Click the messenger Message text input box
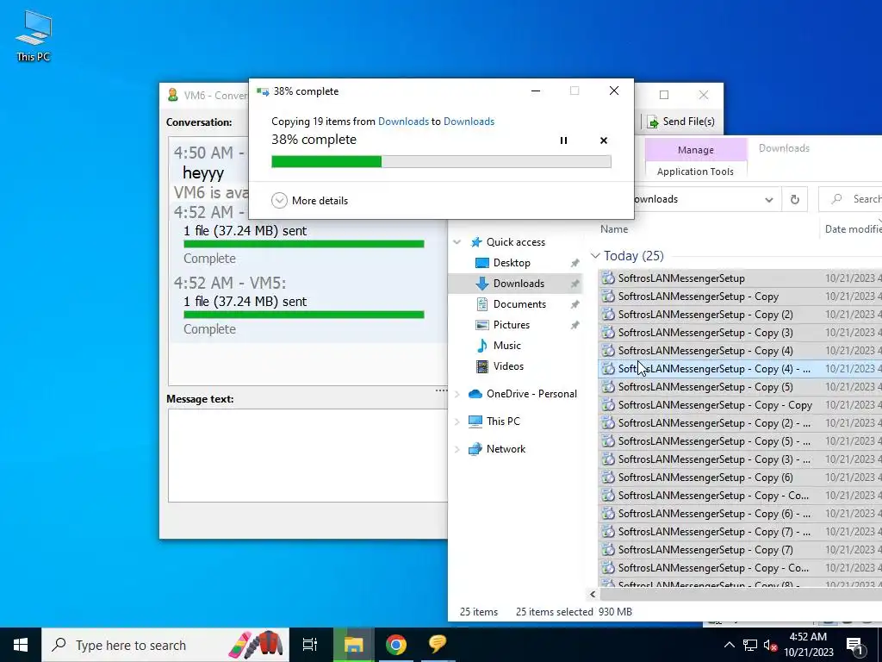This screenshot has height=662, width=882. click(307, 455)
